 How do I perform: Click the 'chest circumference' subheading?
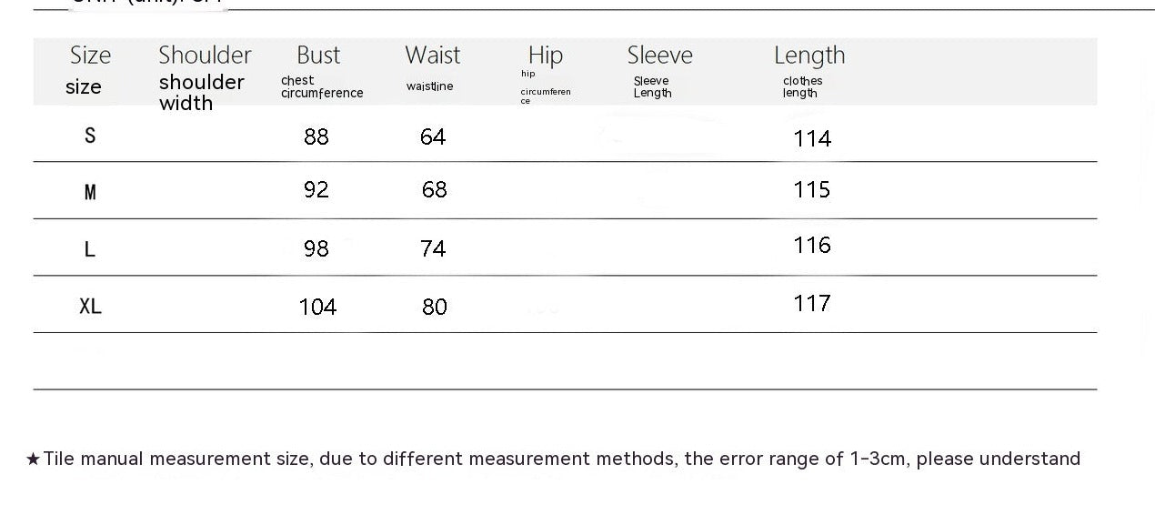[322, 86]
